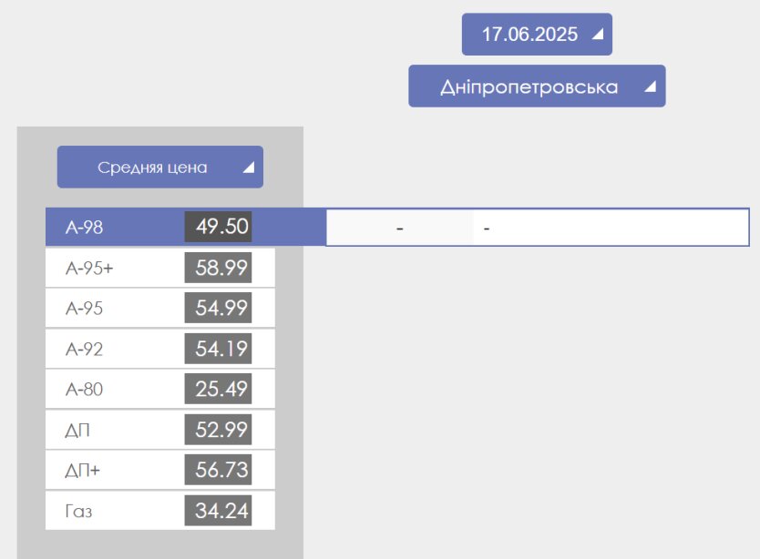
Task: Select the A-80 fuel row
Action: (x=160, y=389)
